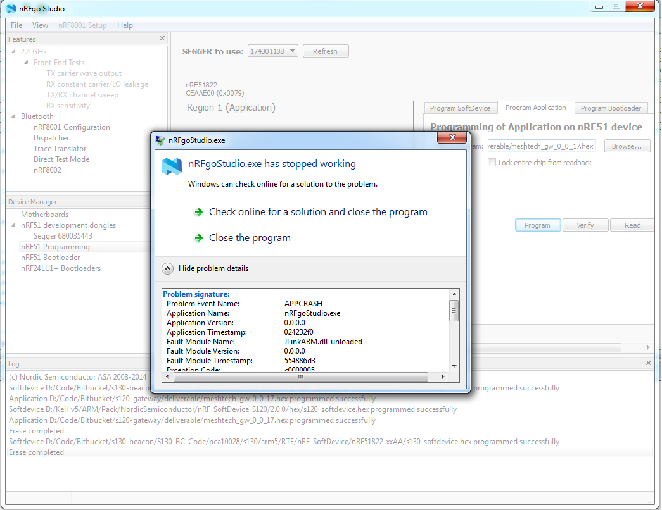This screenshot has width=662, height=510.
Task: Click the Read button
Action: (x=632, y=225)
